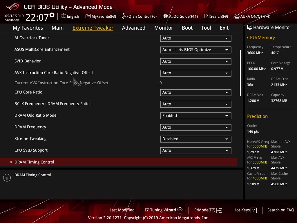Open the SVID Behavior dropdown
Viewport: 297px width, 223px height.
tap(196, 62)
